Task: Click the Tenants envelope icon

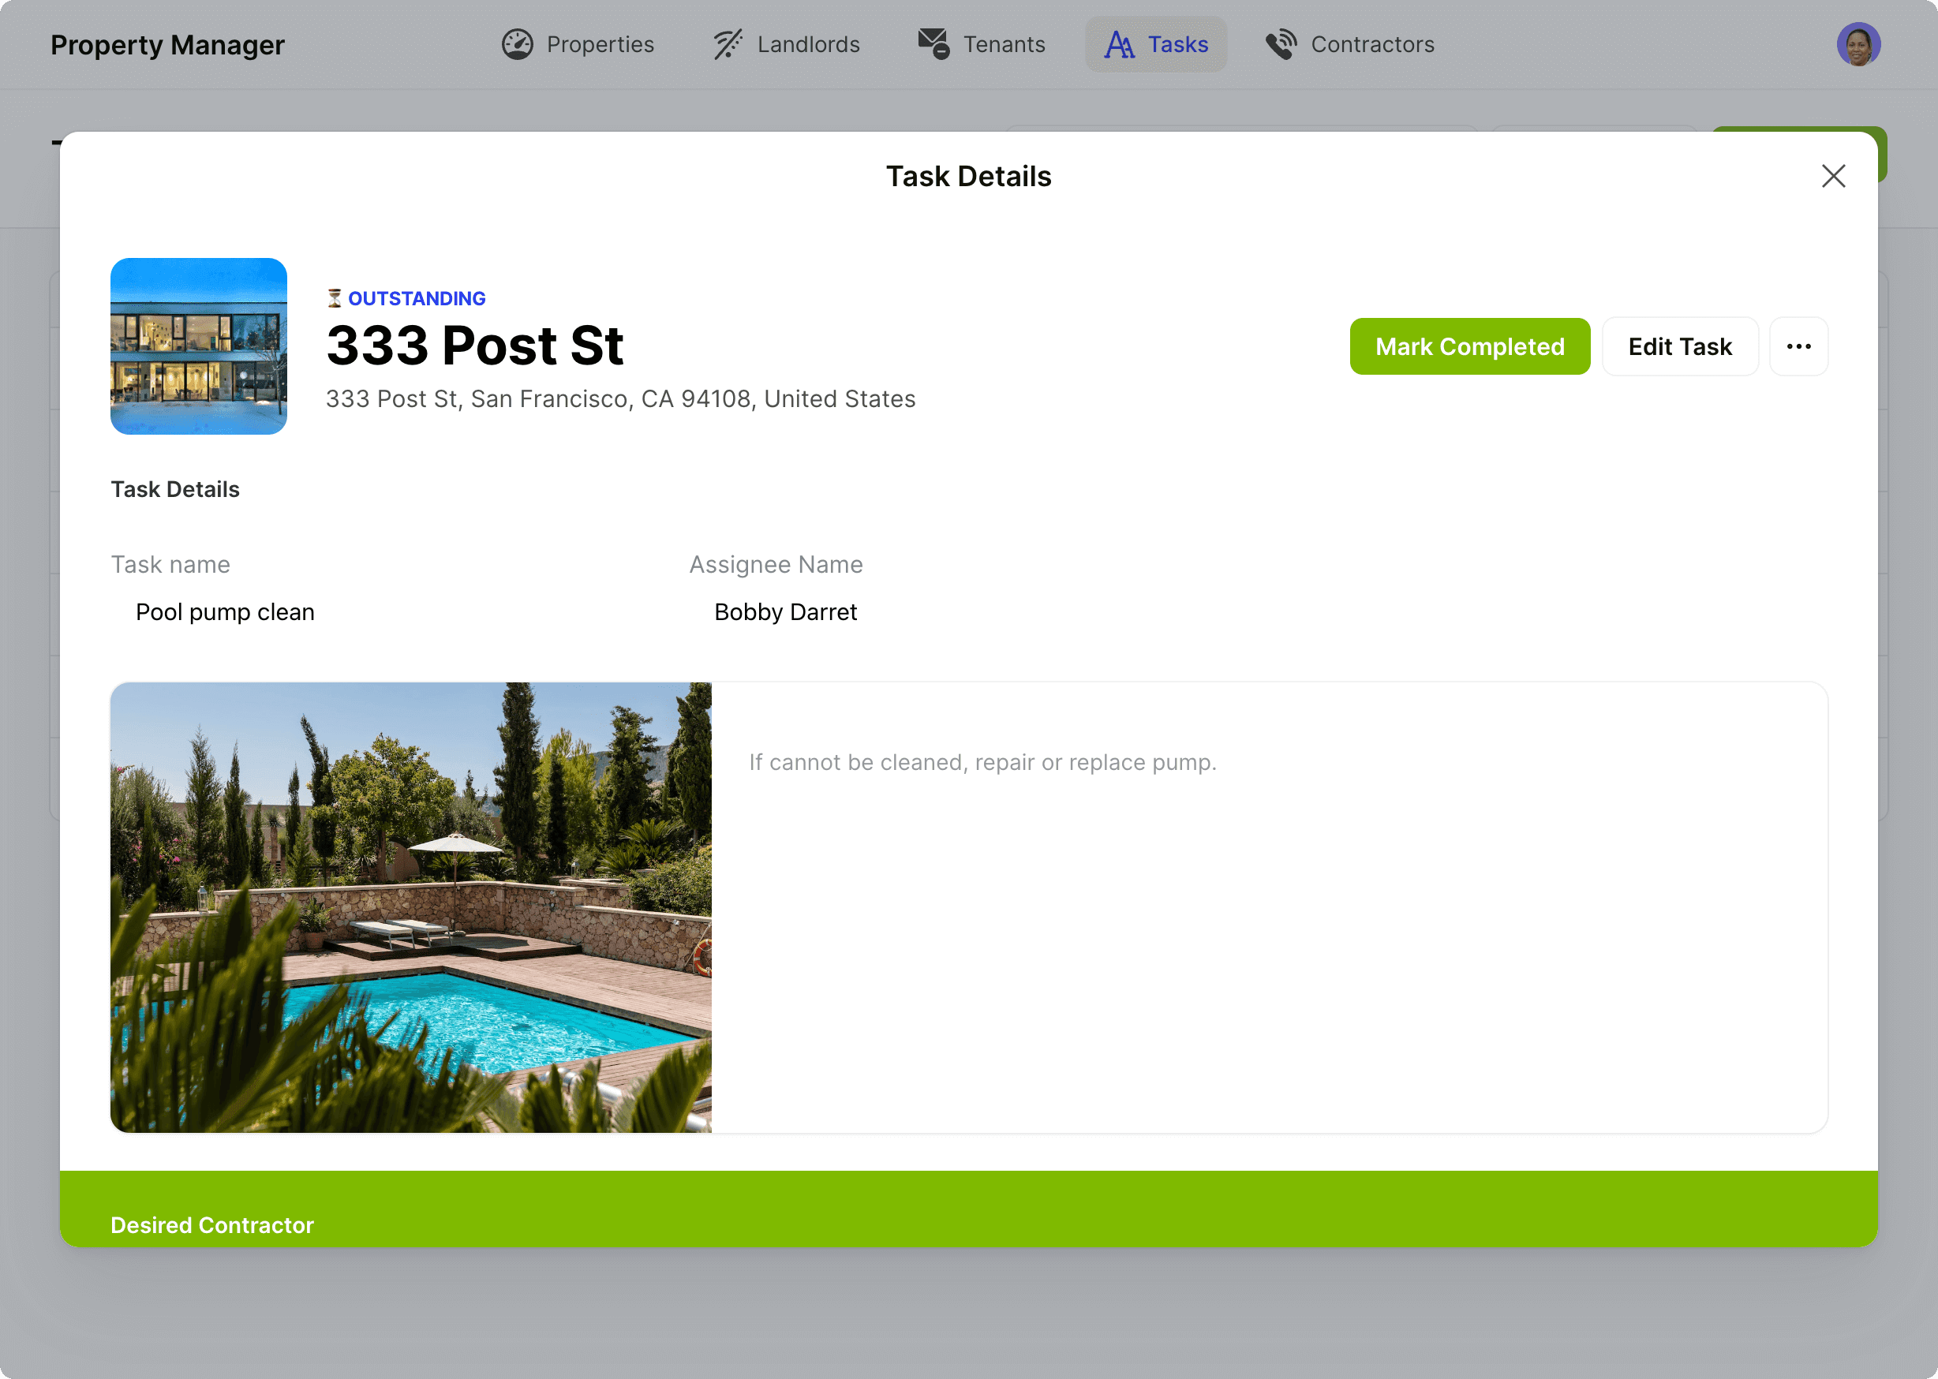Action: click(x=933, y=44)
